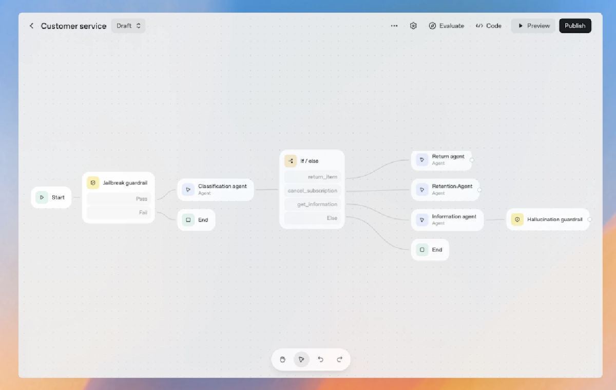Select the cancel_subscription condition row

click(x=312, y=191)
